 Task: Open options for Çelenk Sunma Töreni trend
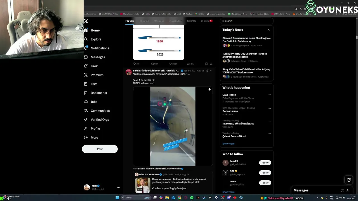270,133
